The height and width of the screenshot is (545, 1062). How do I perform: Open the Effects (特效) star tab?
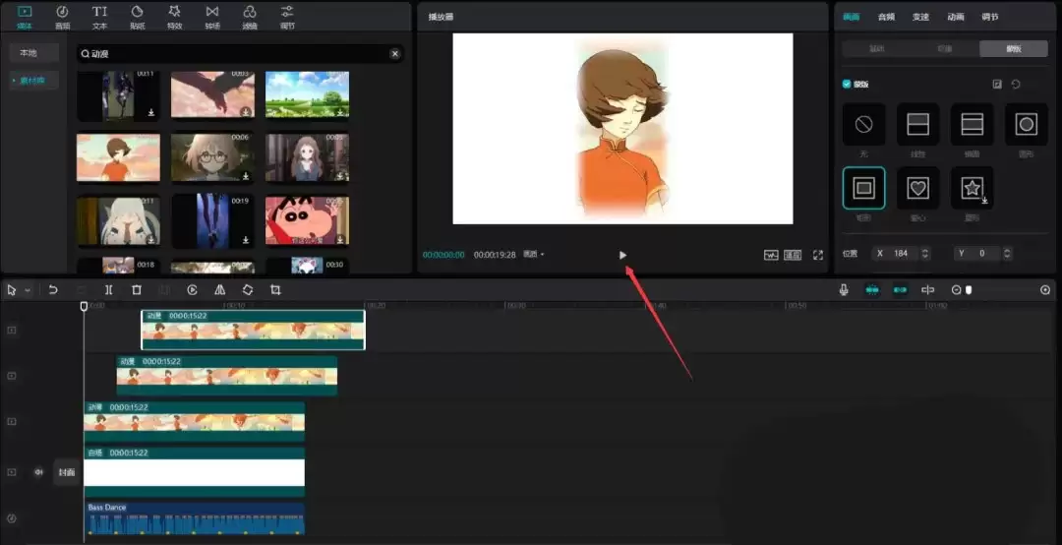point(175,17)
